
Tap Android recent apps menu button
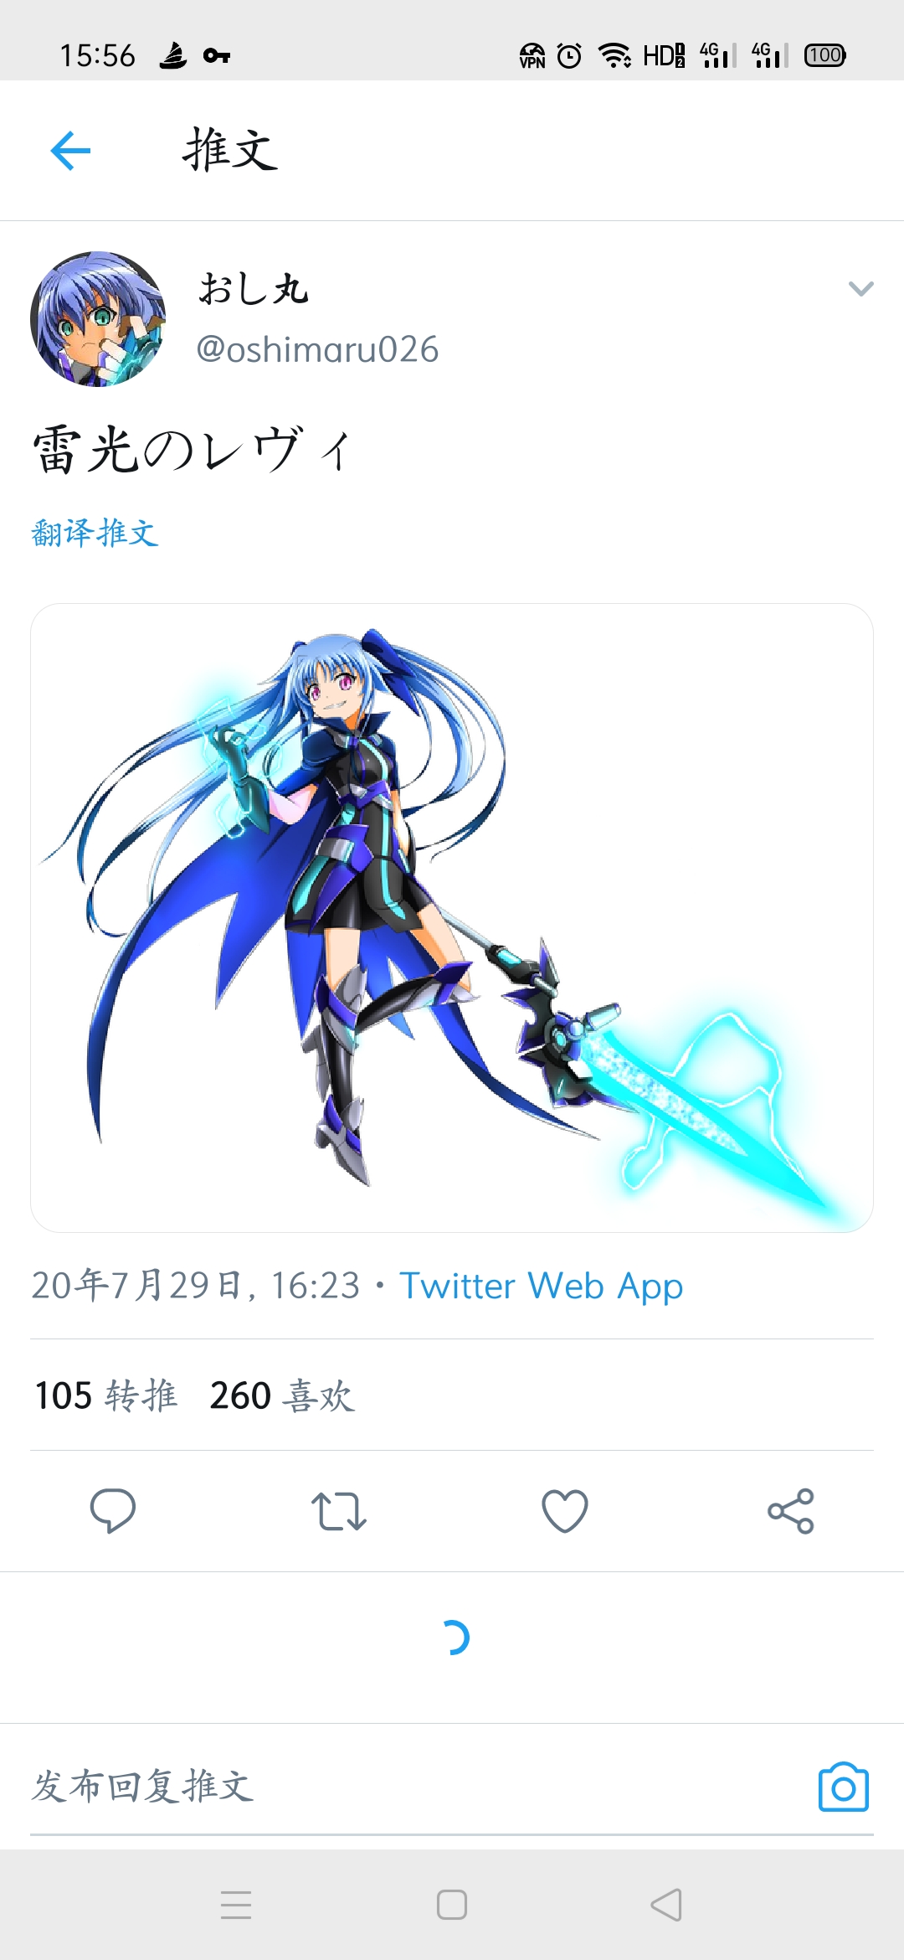pos(236,1905)
